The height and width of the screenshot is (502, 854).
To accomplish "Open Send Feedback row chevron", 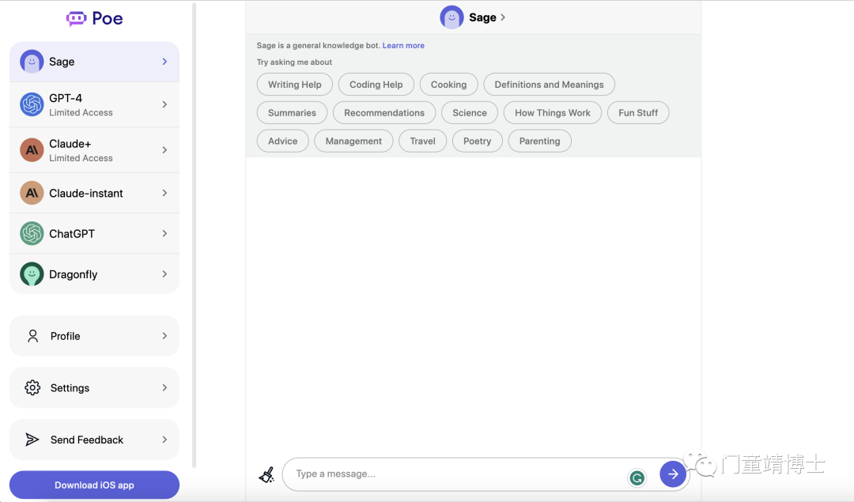I will (x=164, y=440).
